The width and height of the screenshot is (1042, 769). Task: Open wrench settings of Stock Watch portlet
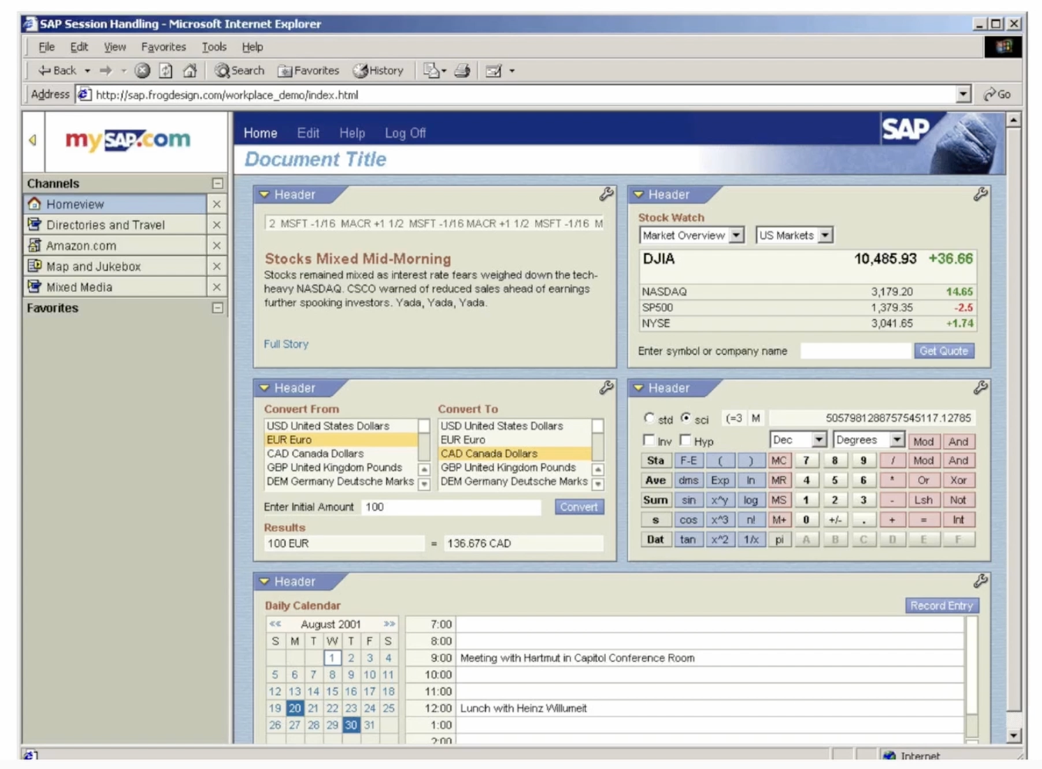[980, 194]
